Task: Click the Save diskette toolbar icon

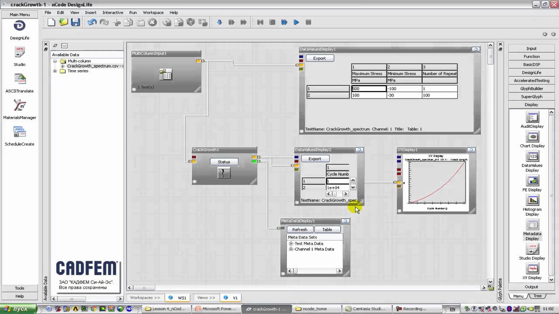Action: [76, 22]
